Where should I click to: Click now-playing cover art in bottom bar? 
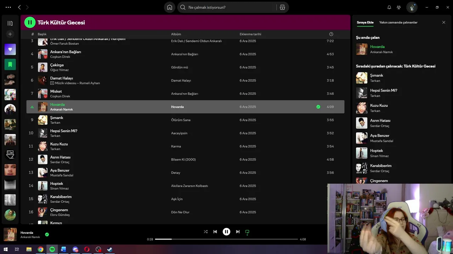pos(10,235)
